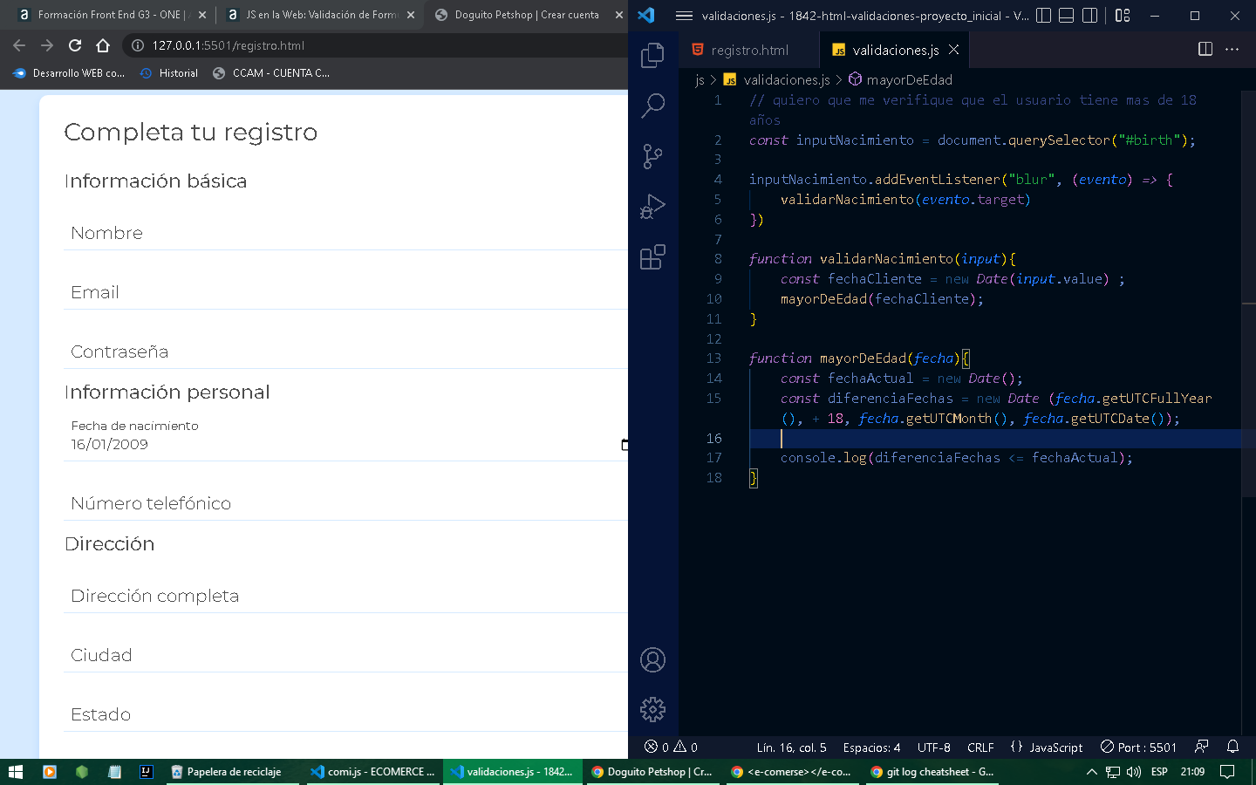Open the date picker calendar icon

tap(625, 445)
